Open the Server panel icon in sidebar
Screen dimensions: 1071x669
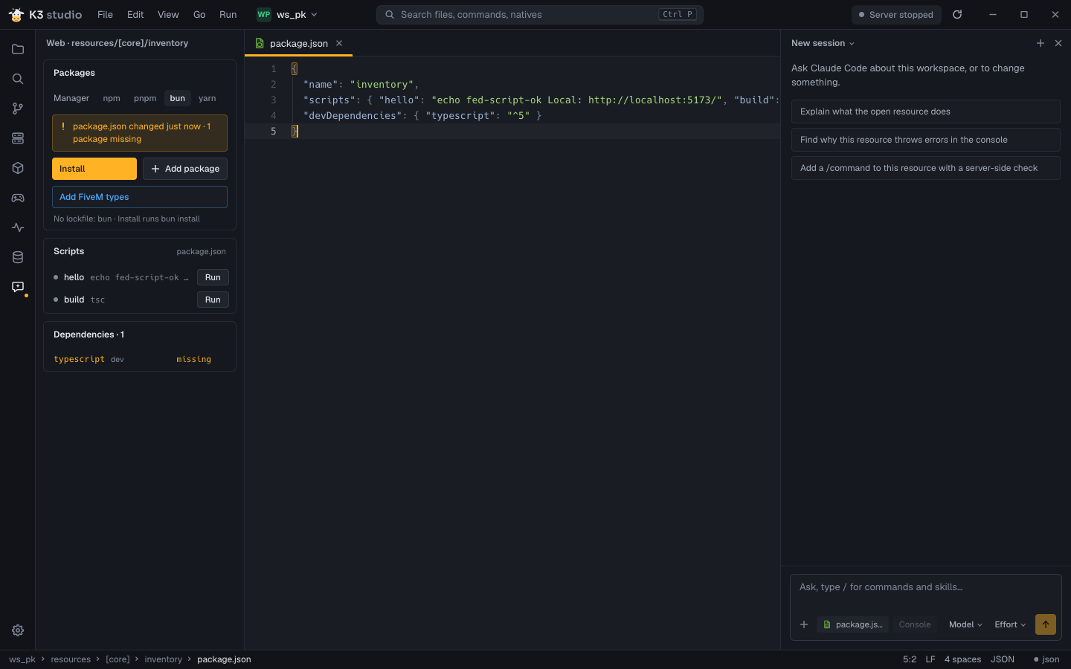18,138
